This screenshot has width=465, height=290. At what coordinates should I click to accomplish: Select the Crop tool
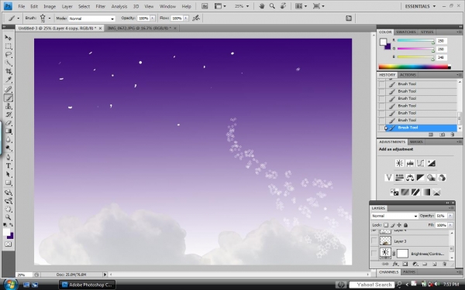9,71
